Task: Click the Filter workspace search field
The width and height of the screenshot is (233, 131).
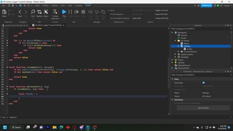Action: [x=201, y=29]
